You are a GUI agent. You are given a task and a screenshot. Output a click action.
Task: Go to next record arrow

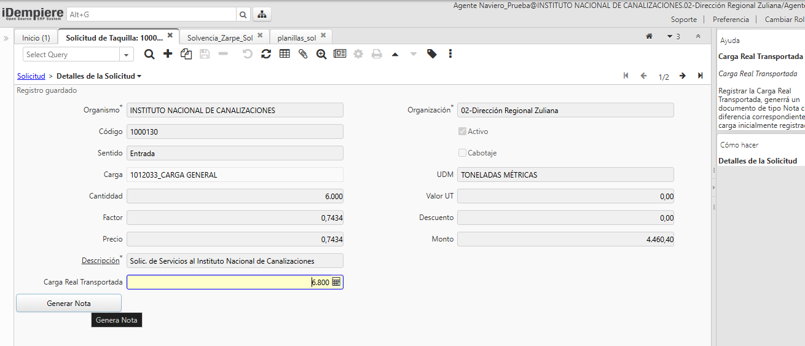click(682, 76)
